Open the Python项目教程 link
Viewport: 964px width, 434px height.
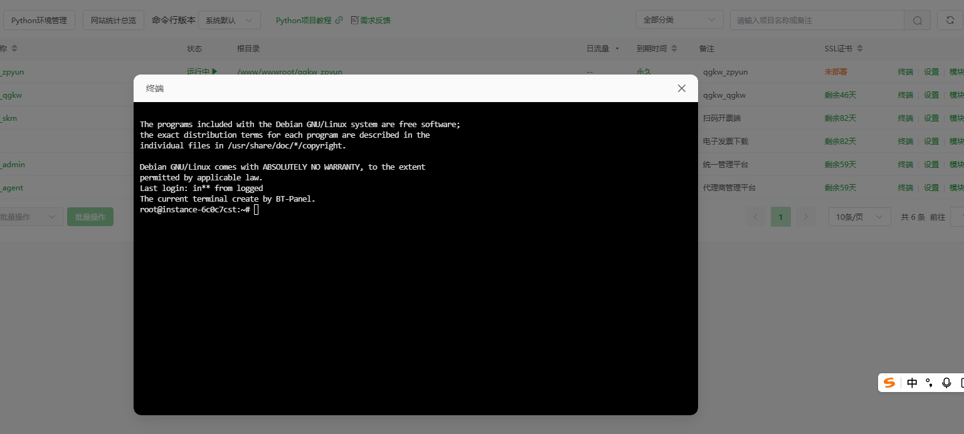(x=309, y=20)
